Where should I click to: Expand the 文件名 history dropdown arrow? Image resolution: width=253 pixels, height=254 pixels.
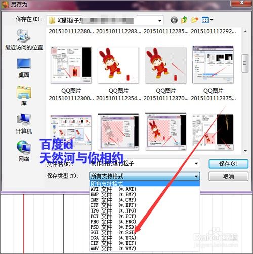[x=196, y=163]
